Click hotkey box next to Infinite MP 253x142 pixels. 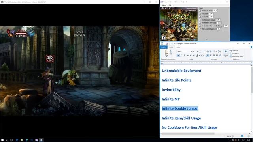click(x=211, y=17)
